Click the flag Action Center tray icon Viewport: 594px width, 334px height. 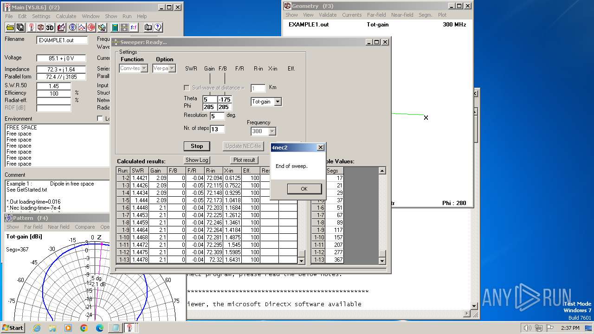pos(550,328)
